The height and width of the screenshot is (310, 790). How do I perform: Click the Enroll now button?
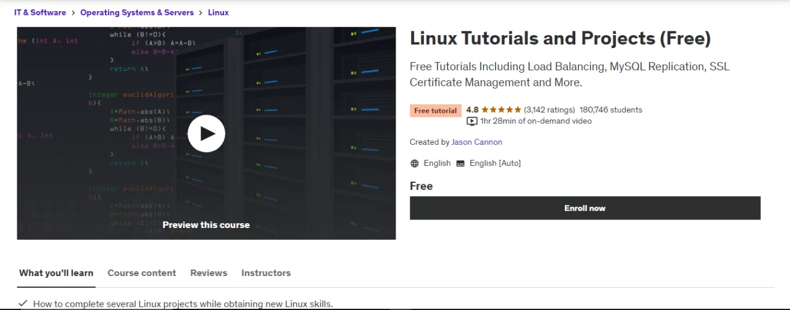585,208
